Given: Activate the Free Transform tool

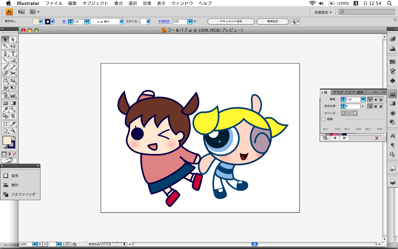Looking at the screenshot, I should coord(13,87).
